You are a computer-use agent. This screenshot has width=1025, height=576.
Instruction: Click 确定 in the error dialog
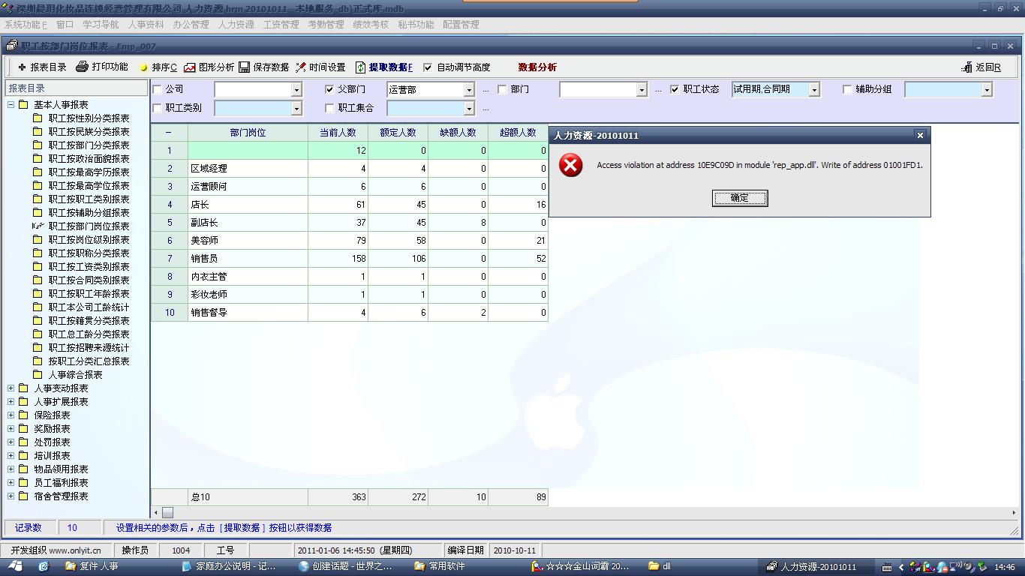click(x=739, y=198)
